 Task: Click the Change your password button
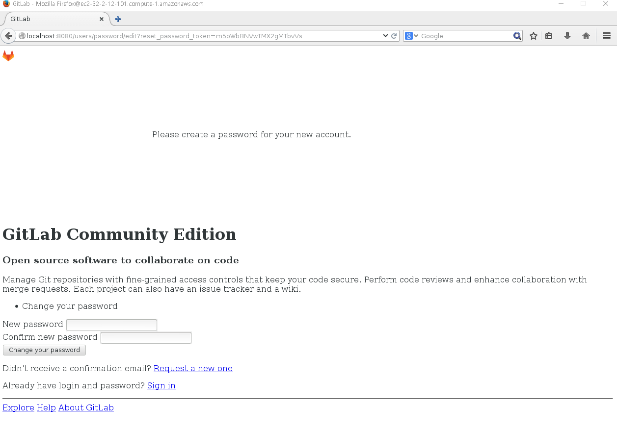pyautogui.click(x=44, y=350)
